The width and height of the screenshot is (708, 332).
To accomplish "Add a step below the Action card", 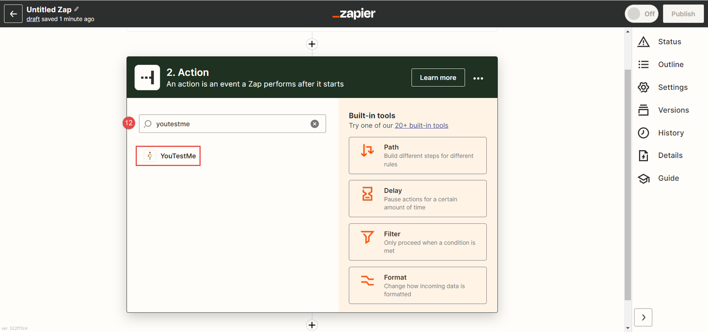I will [x=312, y=325].
